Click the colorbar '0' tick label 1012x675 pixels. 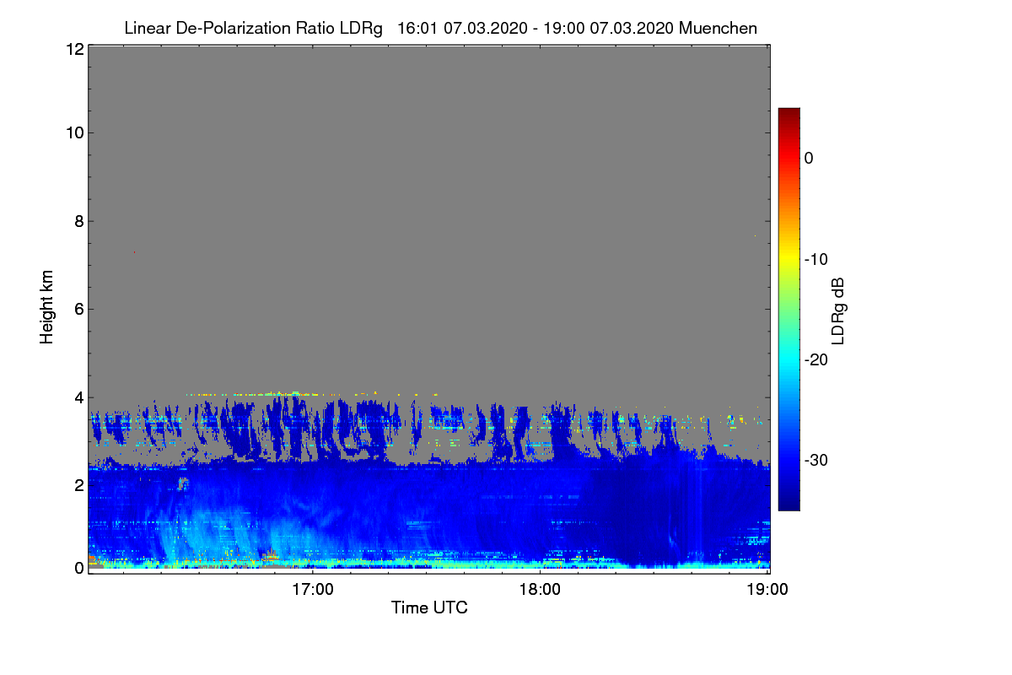pos(810,158)
